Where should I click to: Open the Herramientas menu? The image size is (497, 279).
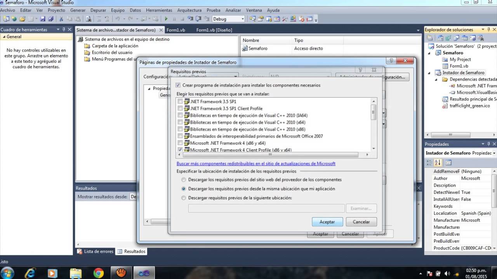pyautogui.click(x=160, y=10)
